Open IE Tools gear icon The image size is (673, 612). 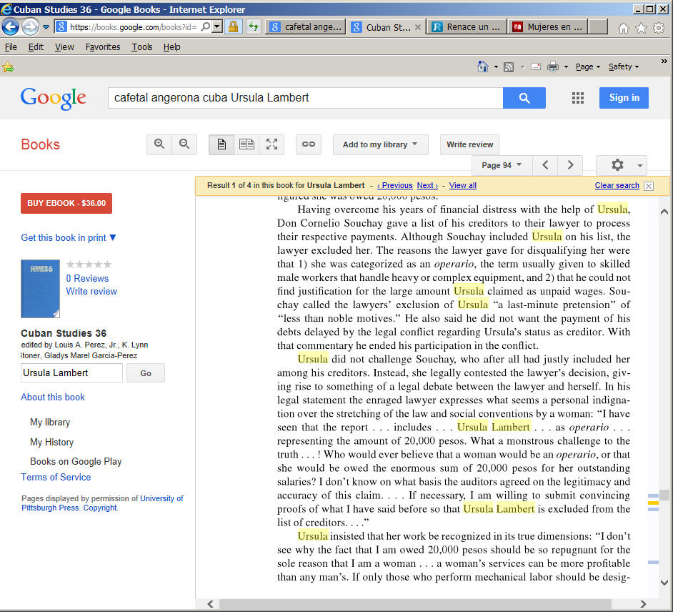pyautogui.click(x=659, y=29)
